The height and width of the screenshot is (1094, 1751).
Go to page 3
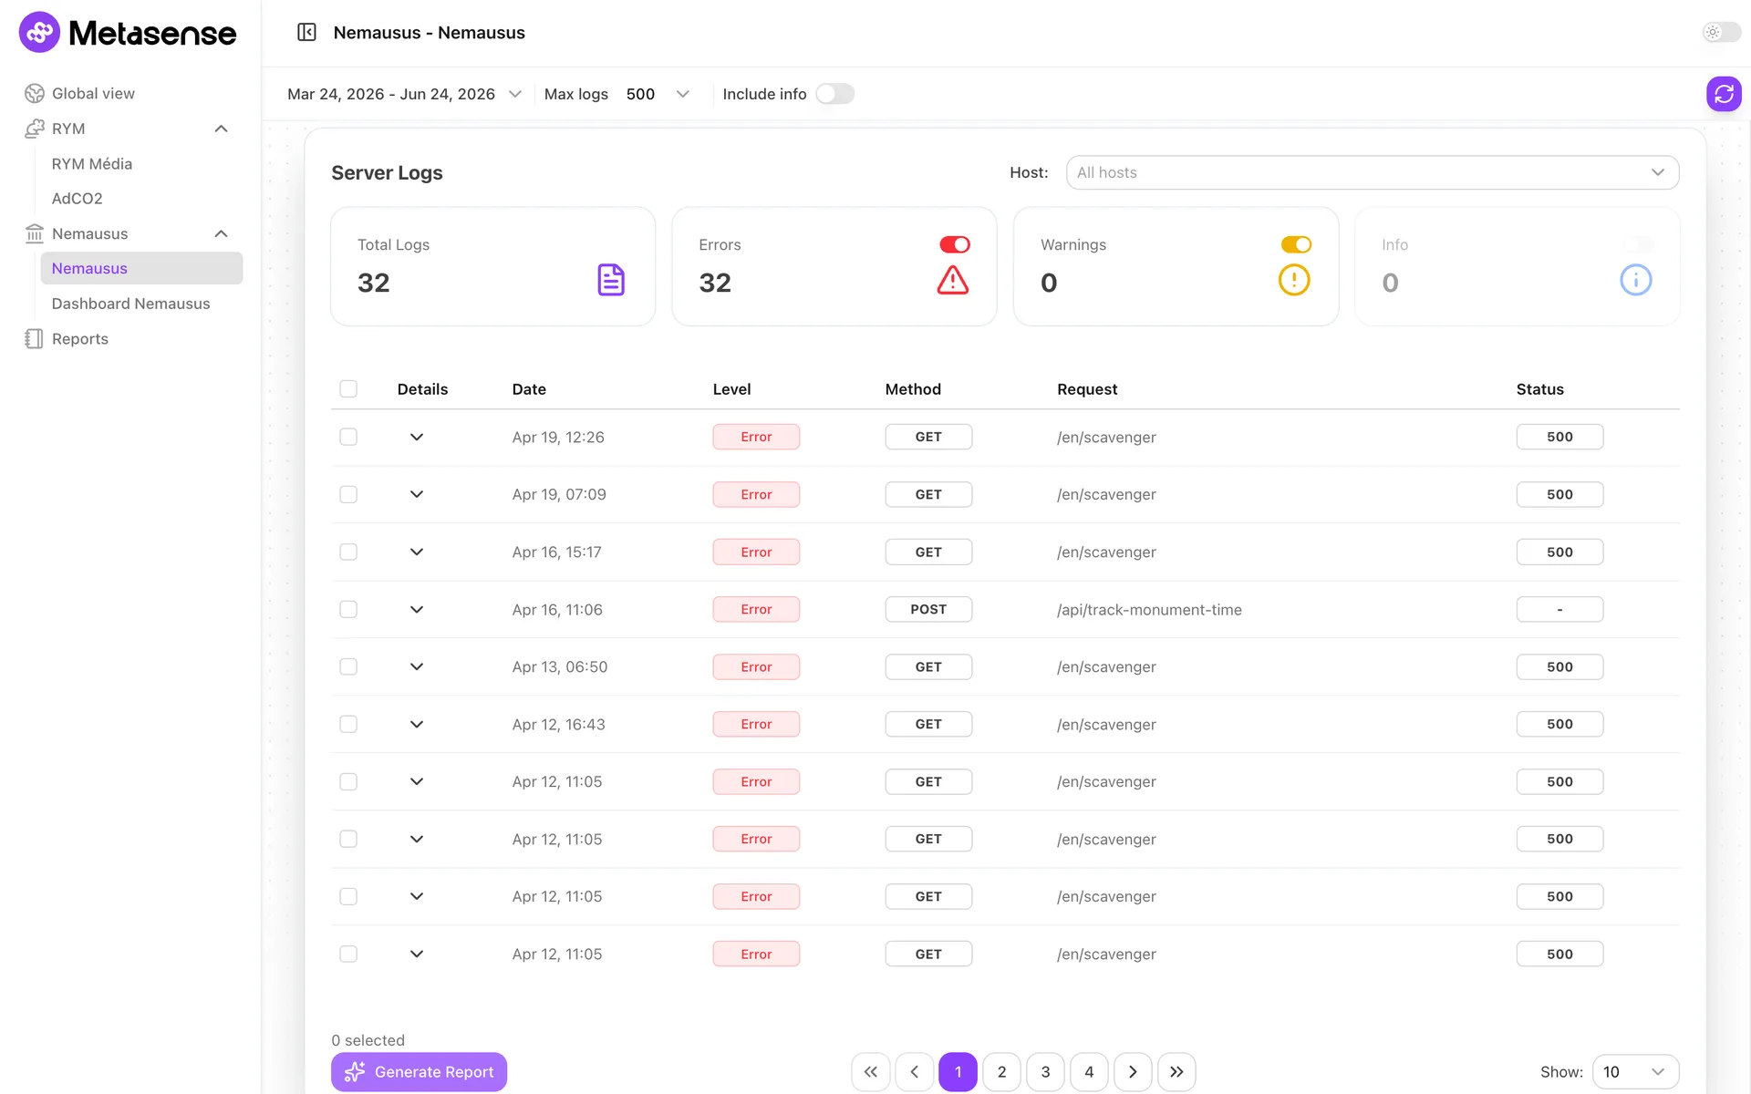pos(1045,1072)
